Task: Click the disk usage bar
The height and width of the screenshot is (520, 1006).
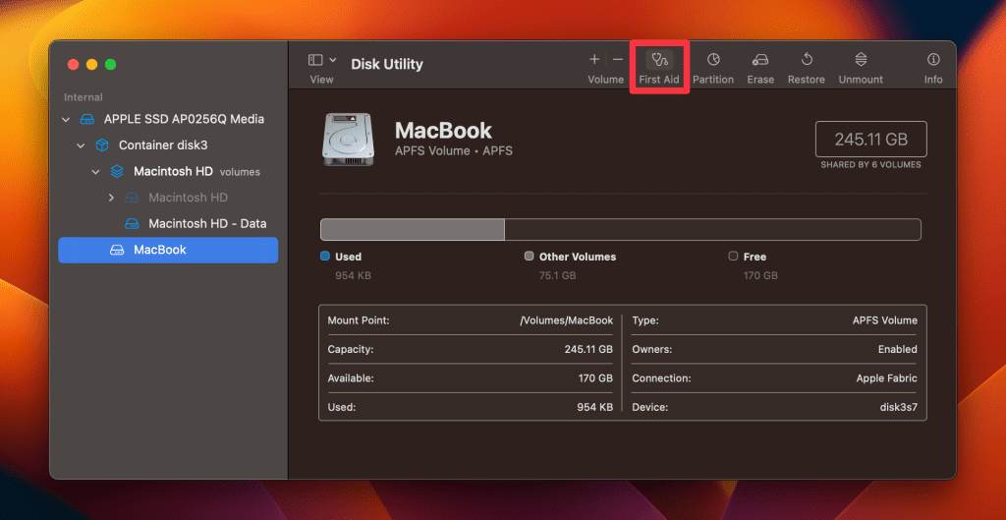Action: (x=621, y=230)
